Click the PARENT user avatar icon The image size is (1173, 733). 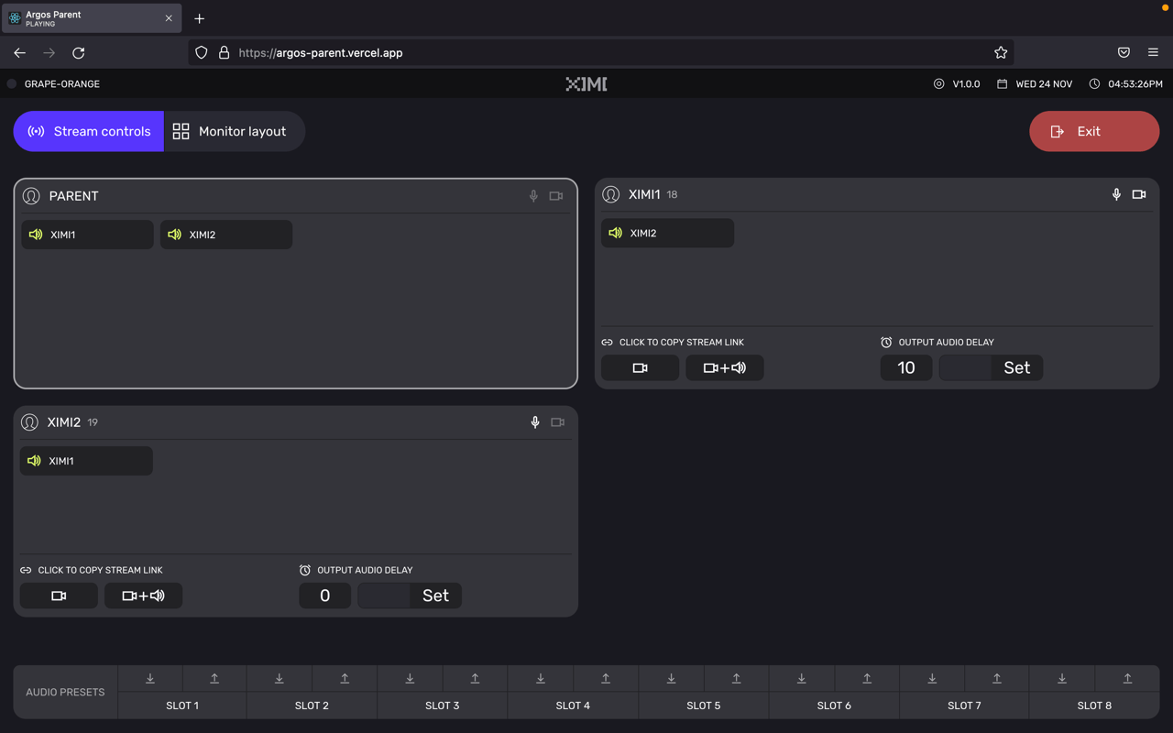[x=31, y=196]
